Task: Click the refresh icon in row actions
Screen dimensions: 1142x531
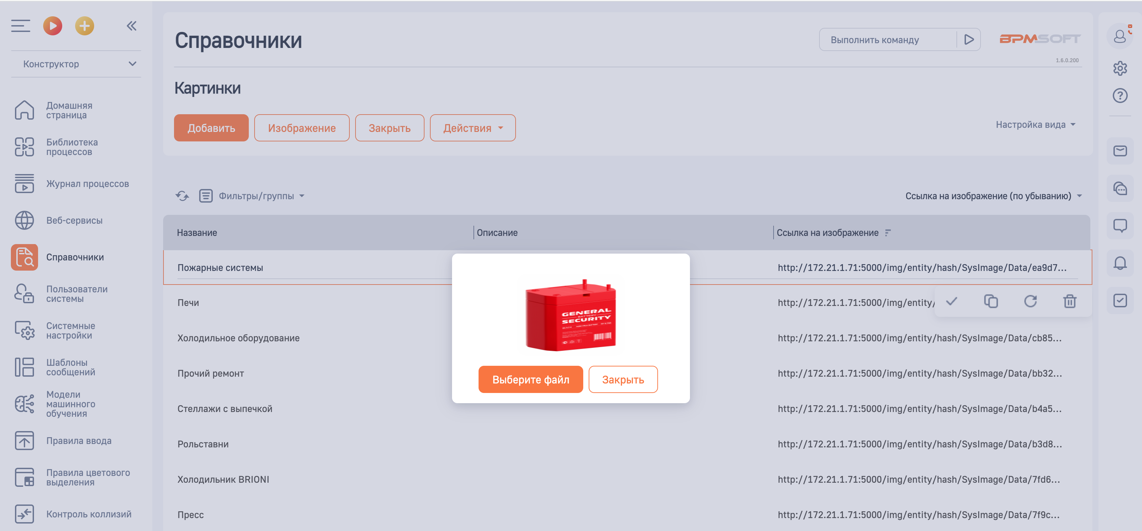Action: pyautogui.click(x=1030, y=302)
